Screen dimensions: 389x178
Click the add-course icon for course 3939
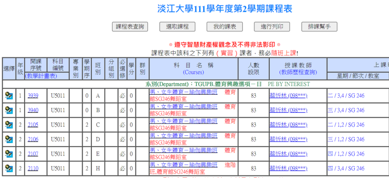click(9, 96)
